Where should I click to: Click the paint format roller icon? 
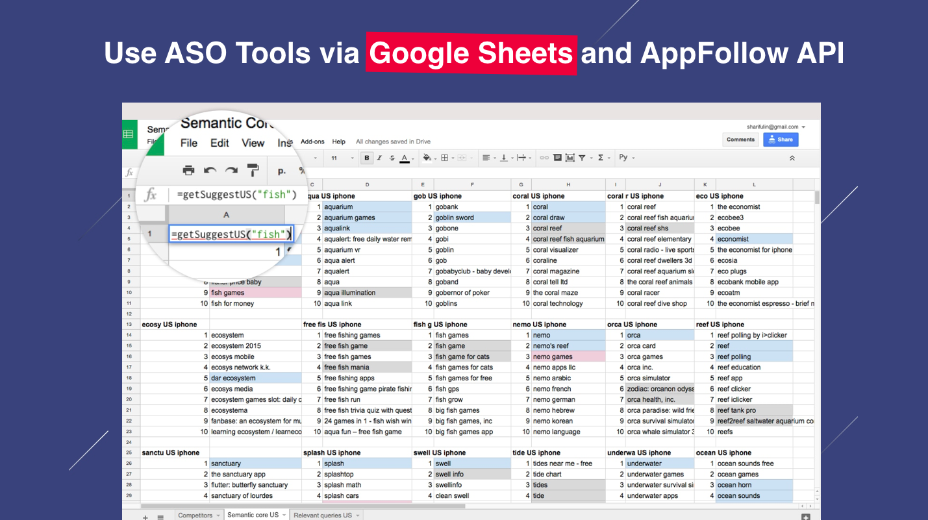coord(253,171)
